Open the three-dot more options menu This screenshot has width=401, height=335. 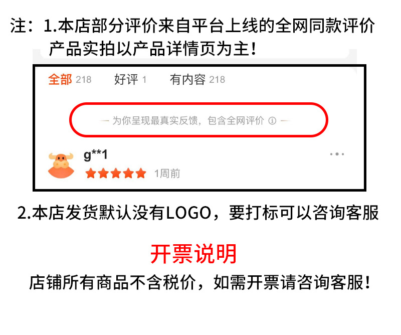(x=337, y=154)
